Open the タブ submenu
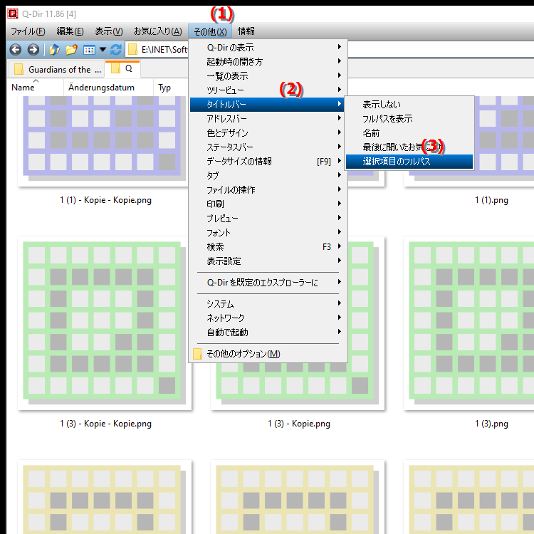The image size is (534, 534). click(x=268, y=176)
